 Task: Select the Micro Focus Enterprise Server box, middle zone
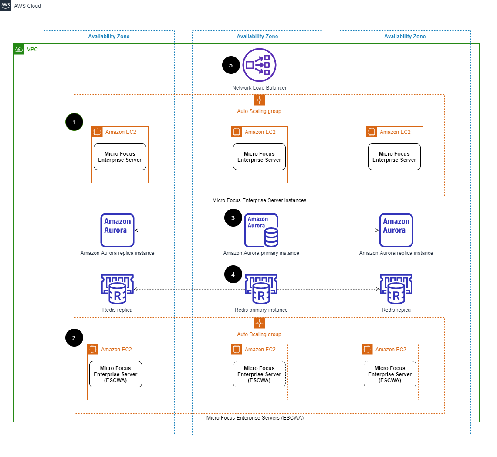point(259,157)
